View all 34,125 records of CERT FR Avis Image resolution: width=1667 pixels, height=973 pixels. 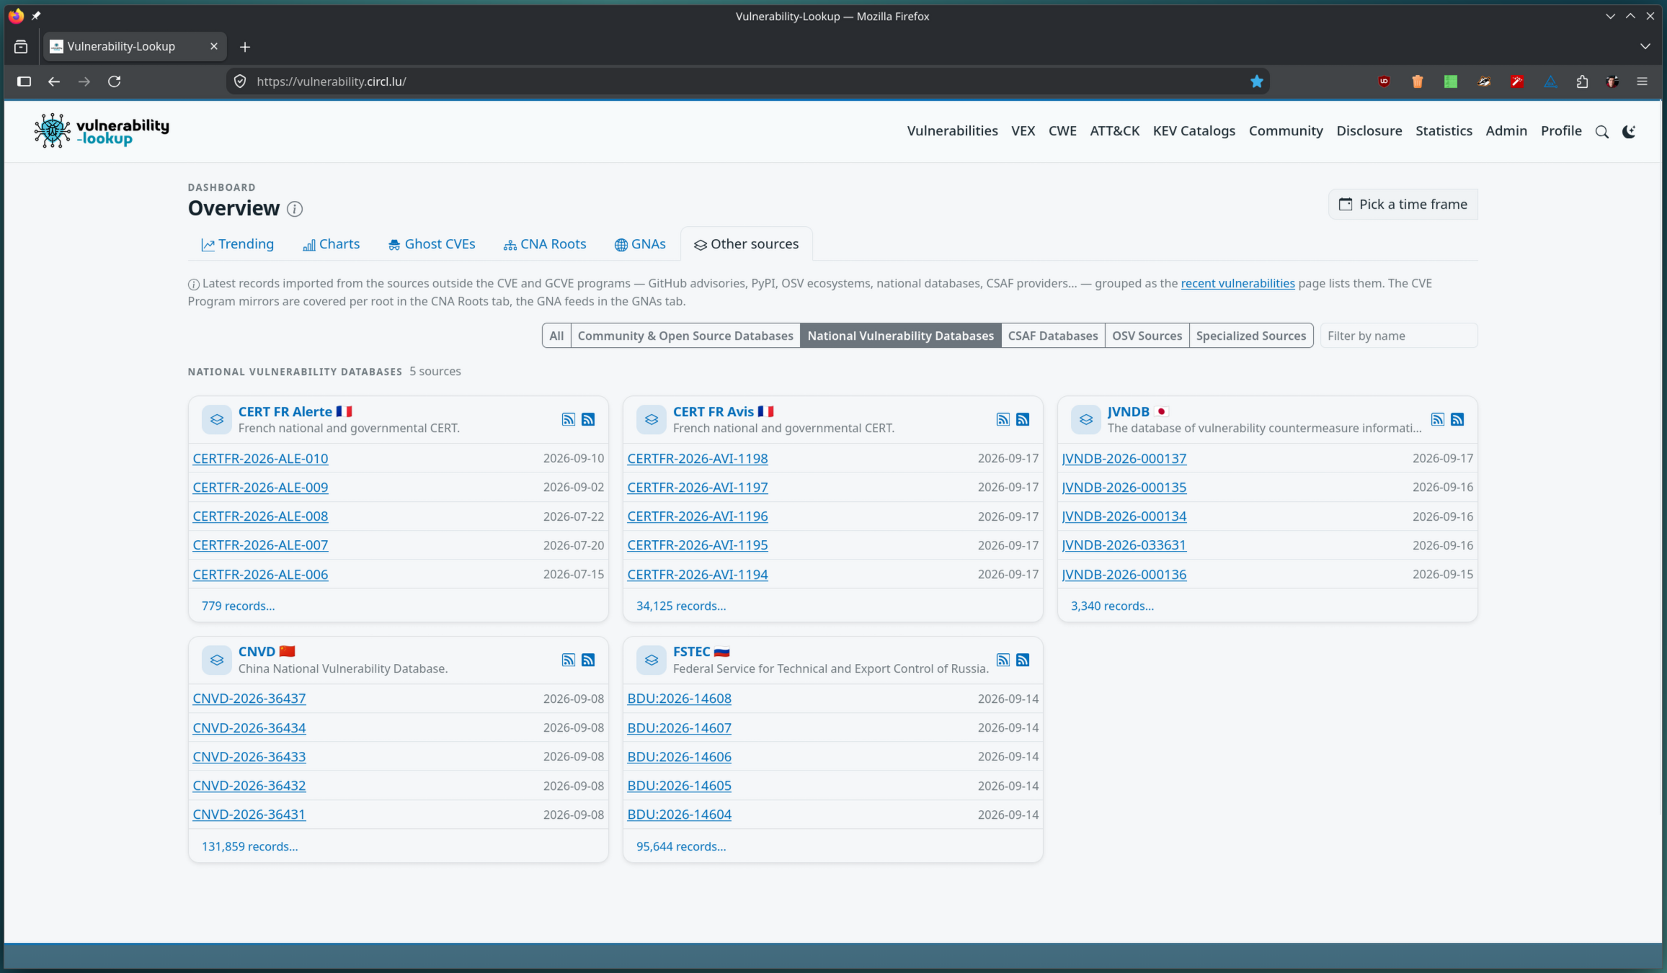pyautogui.click(x=680, y=606)
